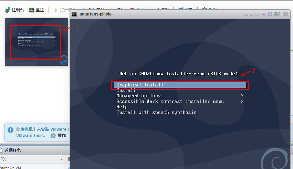Image resolution: width=293 pixels, height=169 pixels.
Task: Open the 任务 column dropdown arrow
Action: (x=62, y=160)
